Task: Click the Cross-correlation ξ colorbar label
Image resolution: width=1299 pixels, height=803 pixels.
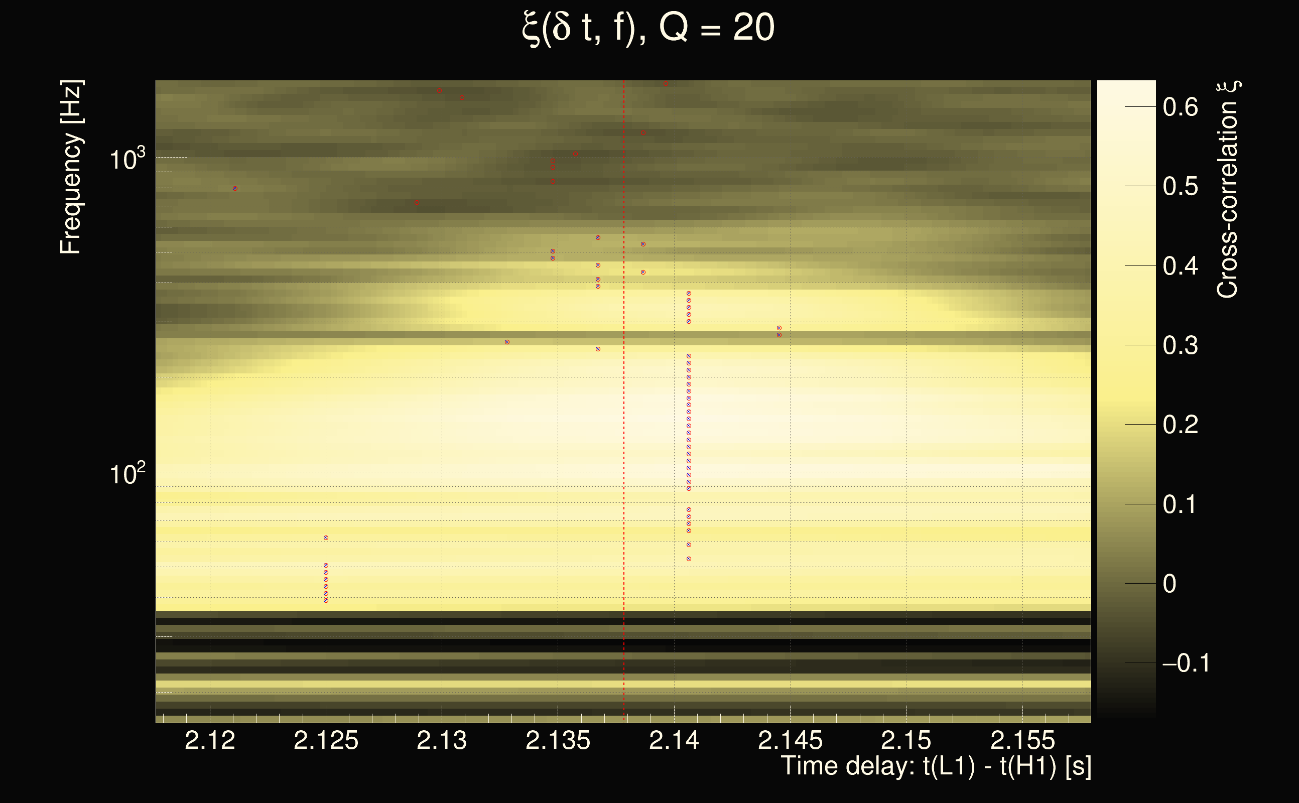Action: coord(1228,190)
